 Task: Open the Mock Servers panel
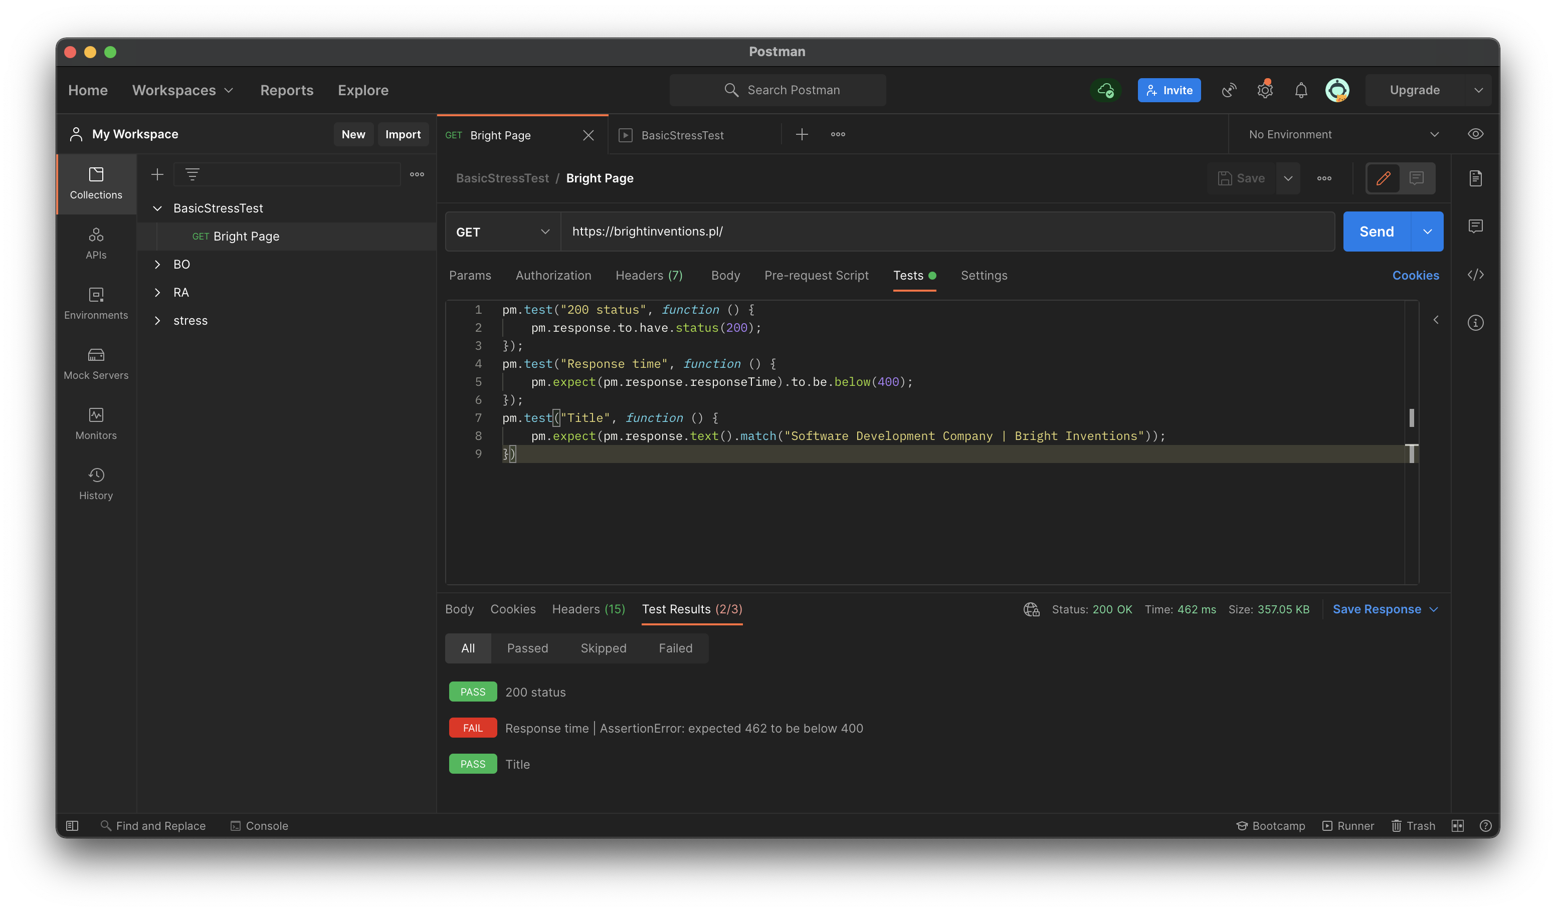[96, 363]
